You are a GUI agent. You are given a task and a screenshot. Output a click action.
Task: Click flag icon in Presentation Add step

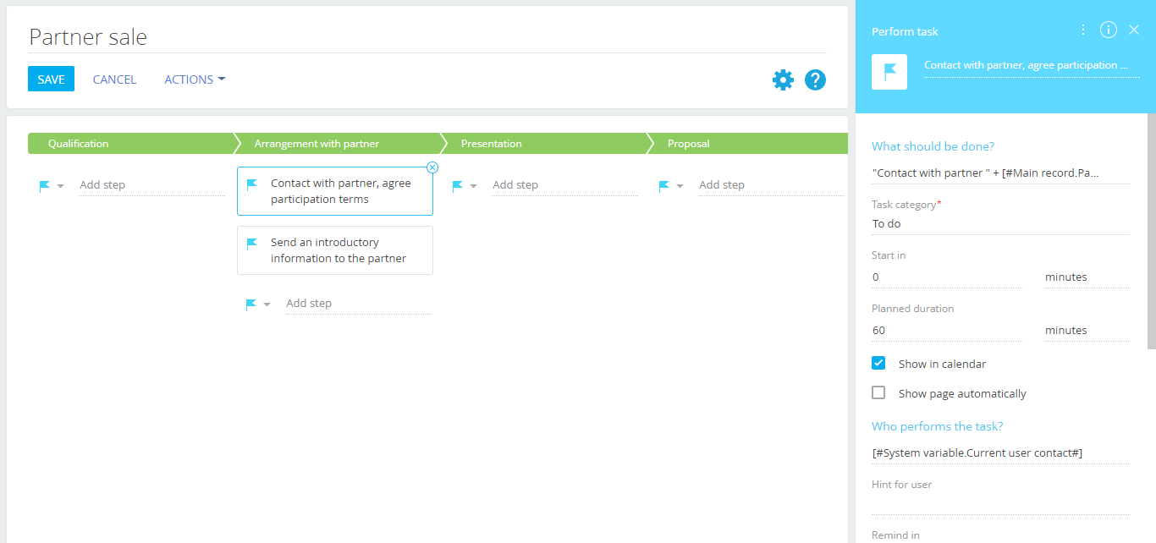point(458,185)
